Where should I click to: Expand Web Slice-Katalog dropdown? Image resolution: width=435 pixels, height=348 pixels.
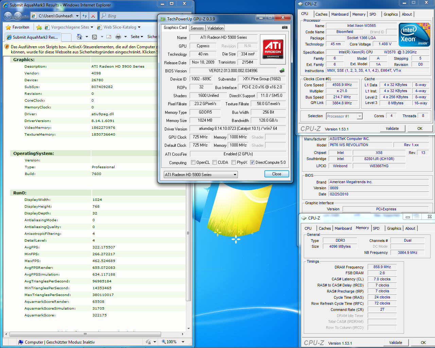click(139, 27)
